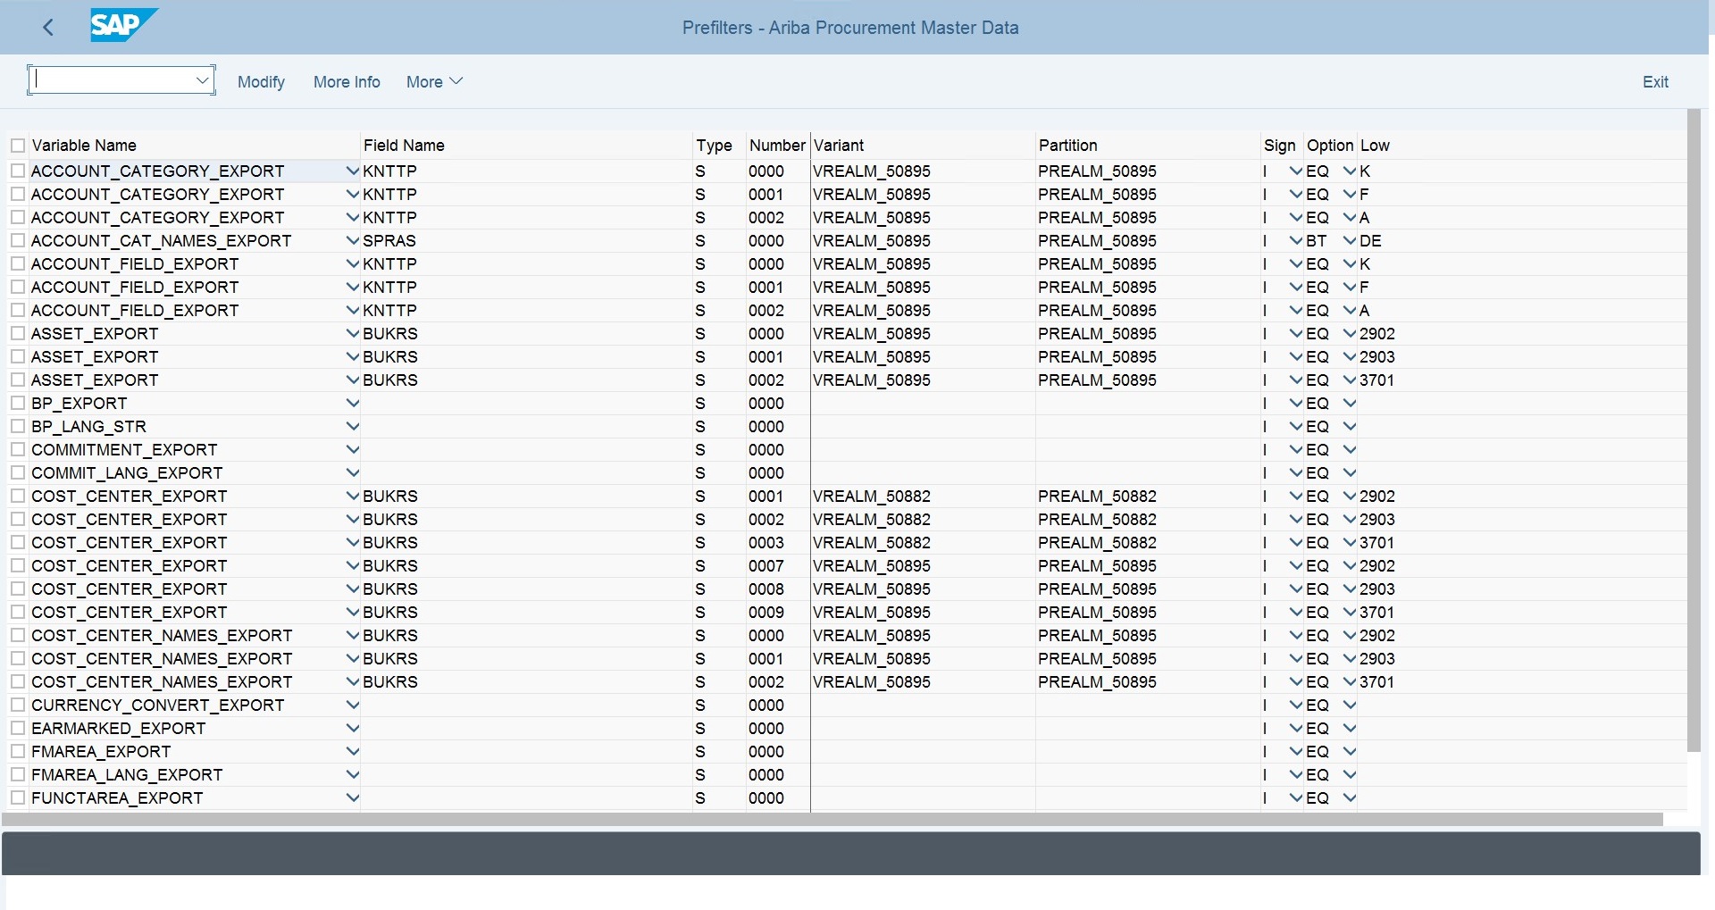This screenshot has width=1715, height=910.
Task: Click the Variant column header
Action: point(839,146)
